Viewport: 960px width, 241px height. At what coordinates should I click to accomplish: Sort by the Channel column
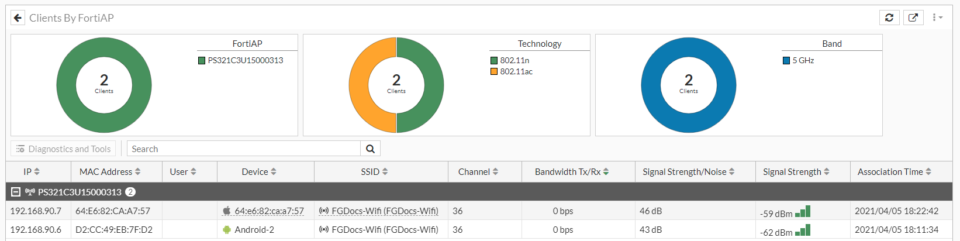click(478, 172)
